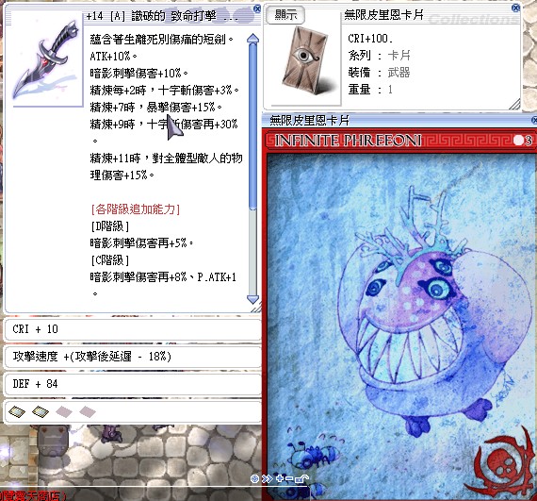Screen dimensions: 537x501
Task: Click the 無限皮里恩卡片 title in info window
Action: (383, 15)
